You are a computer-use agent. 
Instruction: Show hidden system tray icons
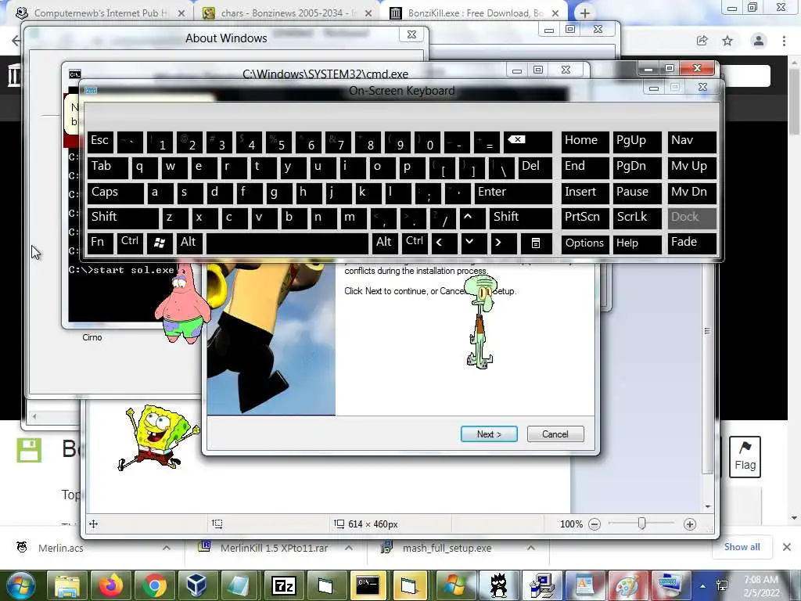[x=703, y=586]
